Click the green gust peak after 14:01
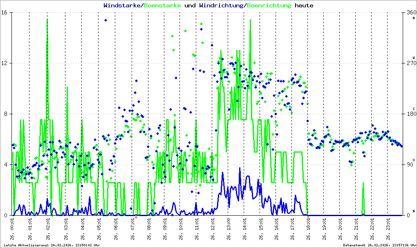Screen dimensions: 417x248 [250, 20]
